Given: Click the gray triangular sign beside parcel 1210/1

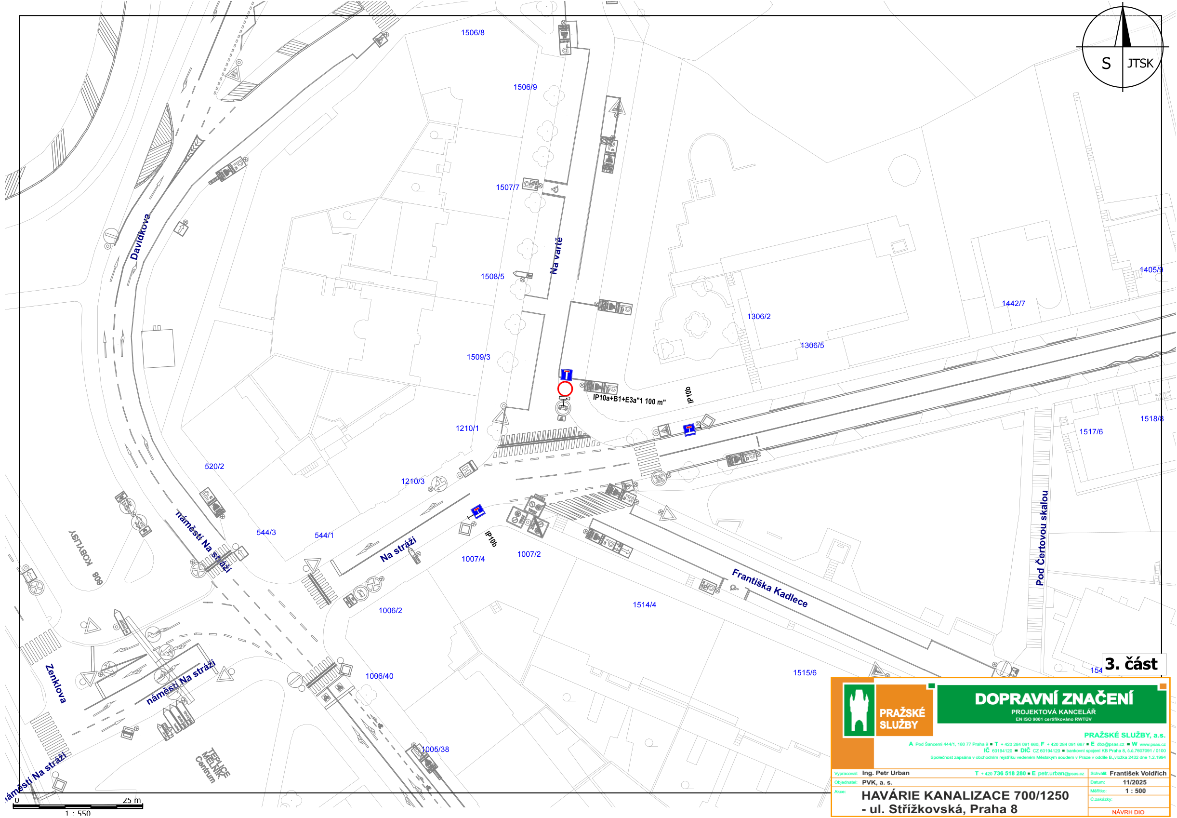Looking at the screenshot, I should coord(501,417).
